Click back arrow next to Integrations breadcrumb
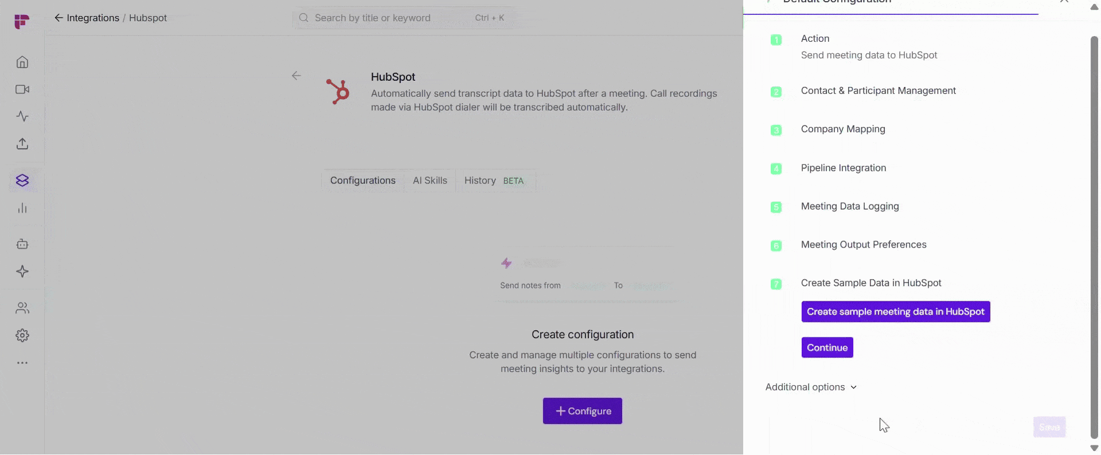The height and width of the screenshot is (455, 1101). tap(58, 18)
